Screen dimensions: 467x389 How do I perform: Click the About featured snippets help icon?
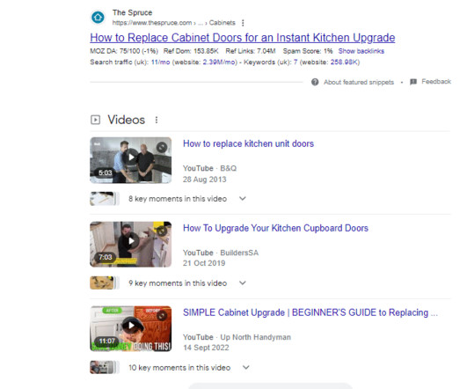coord(315,82)
